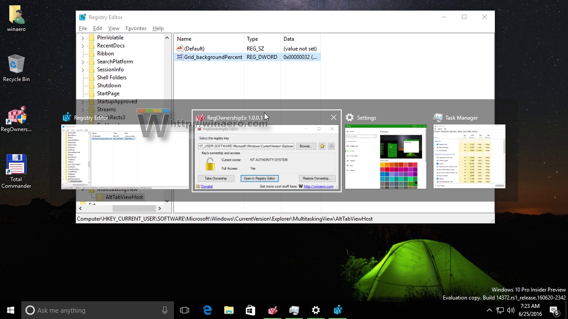The image size is (568, 319).
Task: Switch to Task Manager Alt+Tab thumbnail
Action: click(x=469, y=156)
